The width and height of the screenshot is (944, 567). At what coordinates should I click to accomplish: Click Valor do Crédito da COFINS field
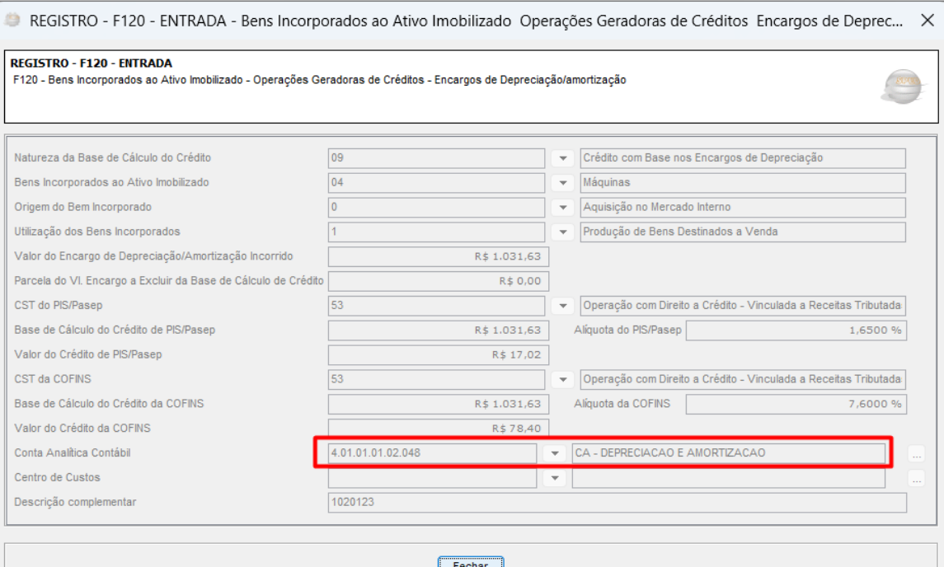coord(439,429)
